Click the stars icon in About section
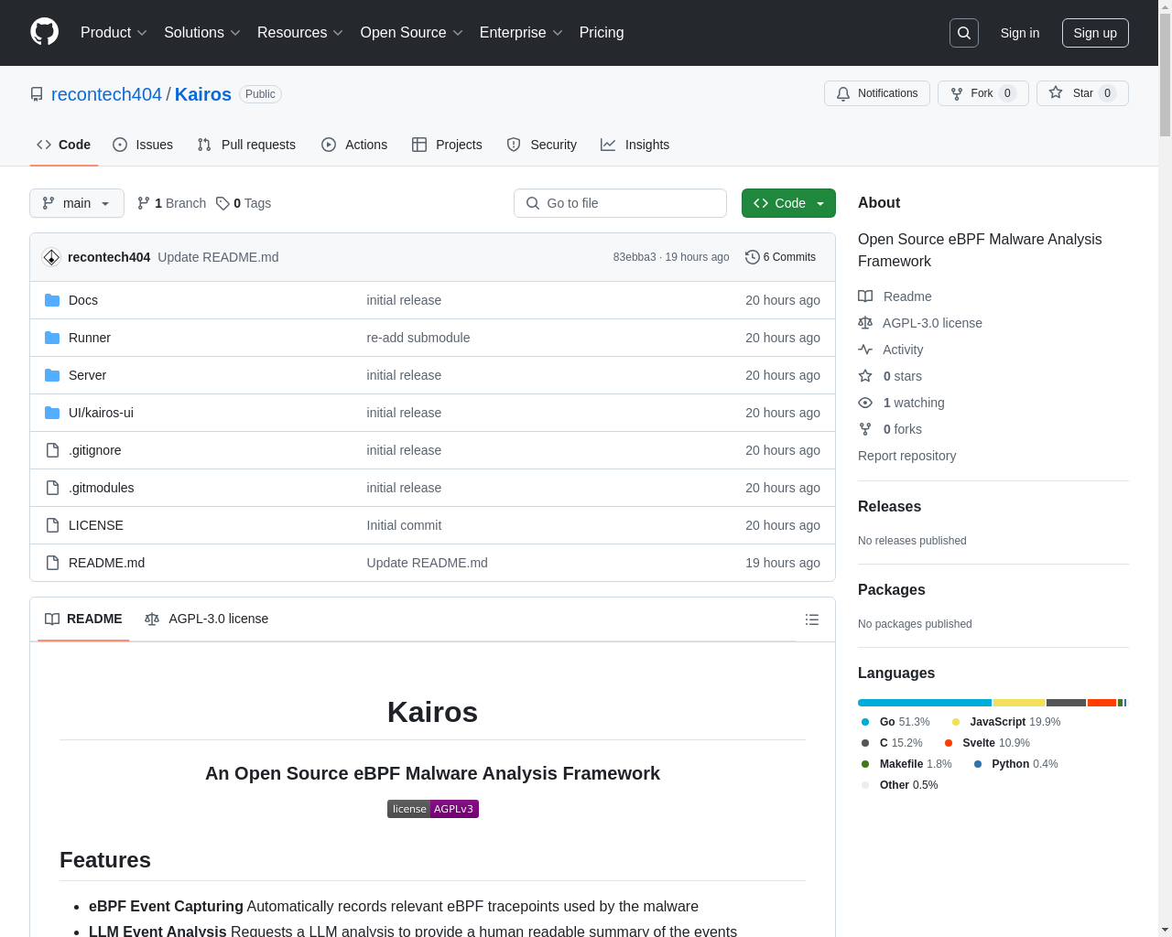Image resolution: width=1172 pixels, height=937 pixels. (865, 376)
